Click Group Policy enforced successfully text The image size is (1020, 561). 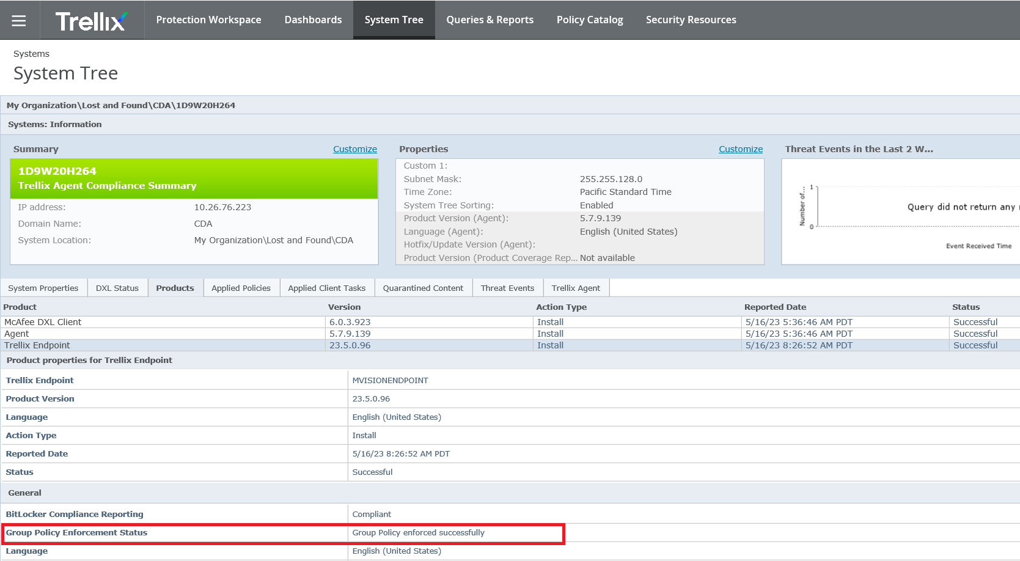418,532
